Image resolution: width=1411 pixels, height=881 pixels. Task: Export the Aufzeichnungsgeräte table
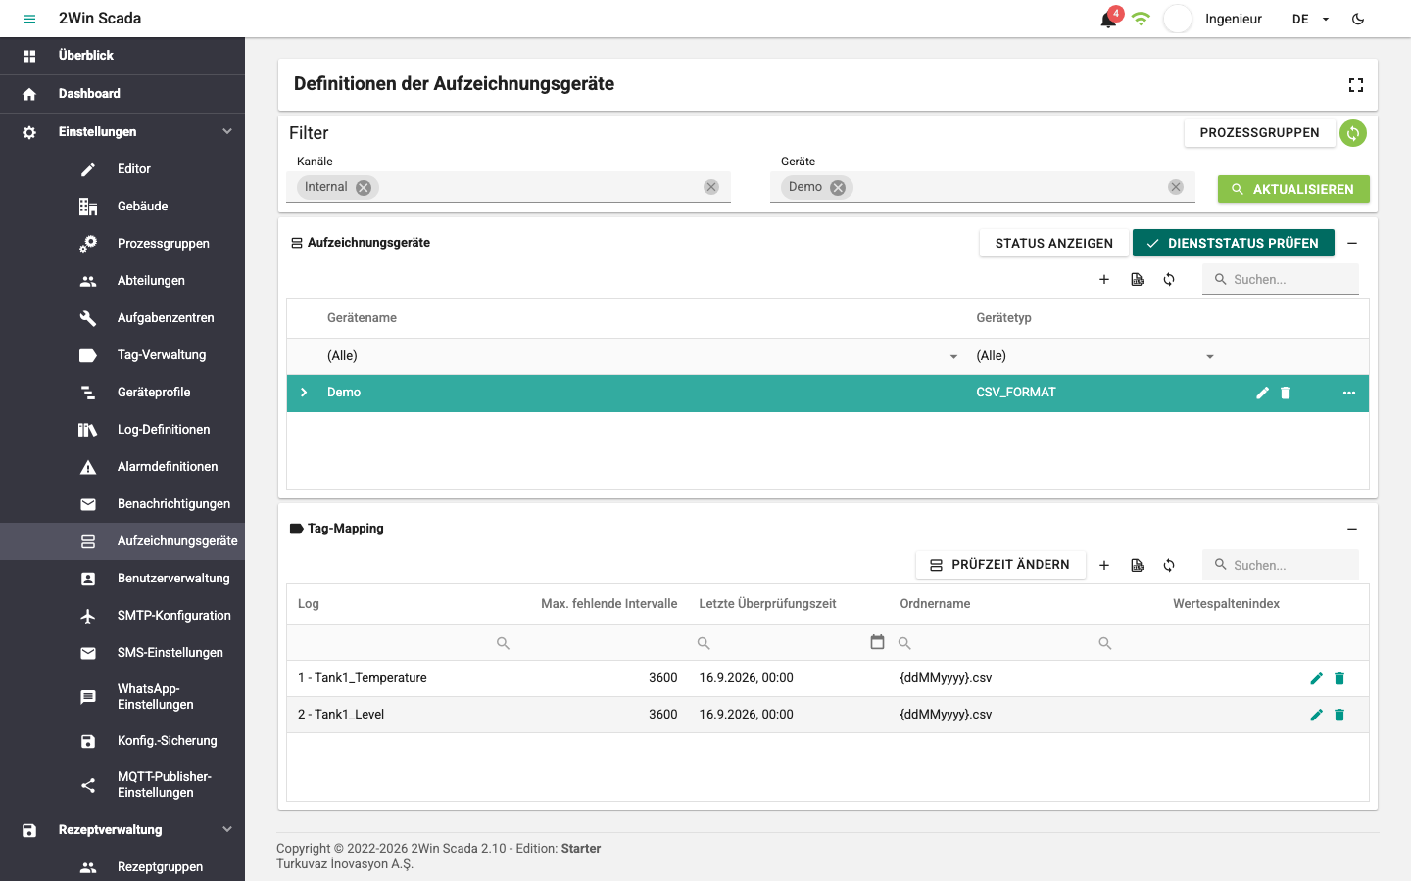point(1138,279)
